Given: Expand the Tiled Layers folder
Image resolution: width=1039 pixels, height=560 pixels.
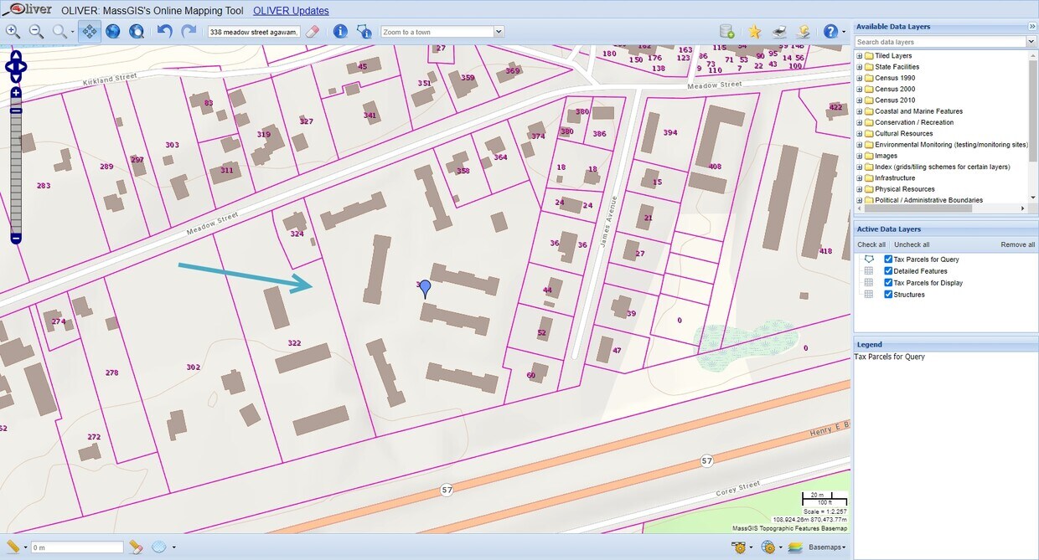Looking at the screenshot, I should click(x=859, y=56).
